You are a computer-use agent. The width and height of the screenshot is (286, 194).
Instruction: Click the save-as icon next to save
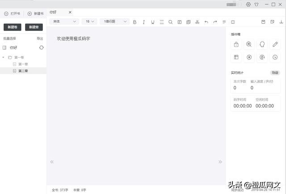(x=272, y=22)
